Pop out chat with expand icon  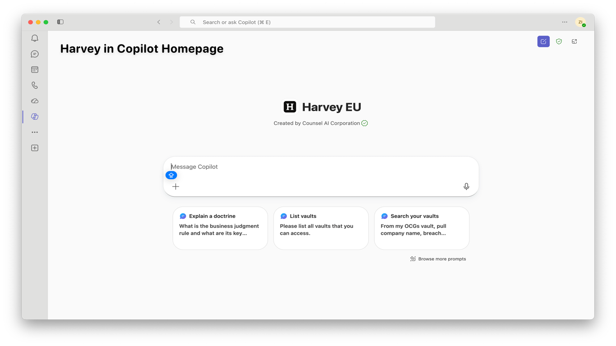click(574, 41)
